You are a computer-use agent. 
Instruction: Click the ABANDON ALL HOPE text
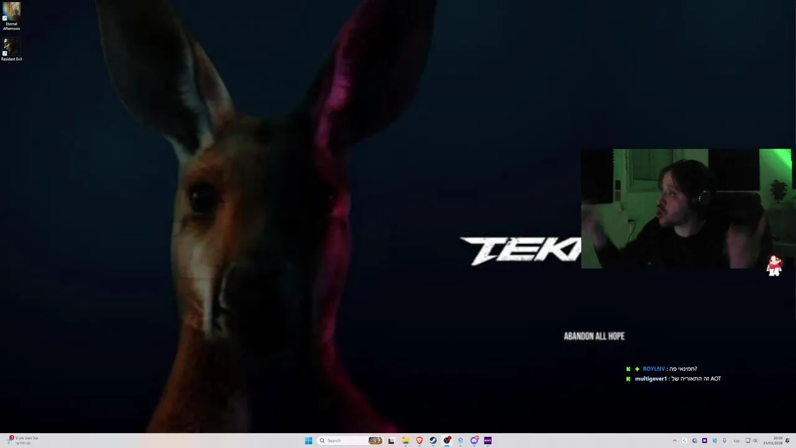click(x=594, y=336)
